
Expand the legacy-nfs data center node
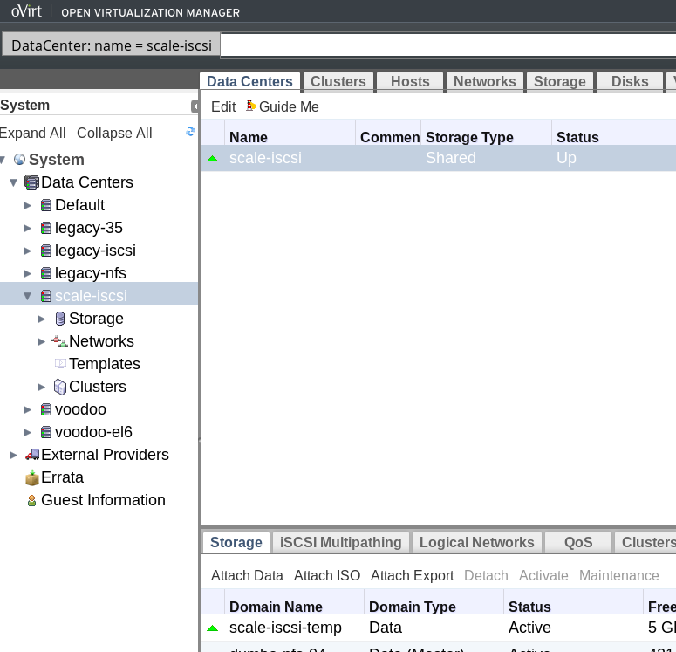tap(28, 273)
